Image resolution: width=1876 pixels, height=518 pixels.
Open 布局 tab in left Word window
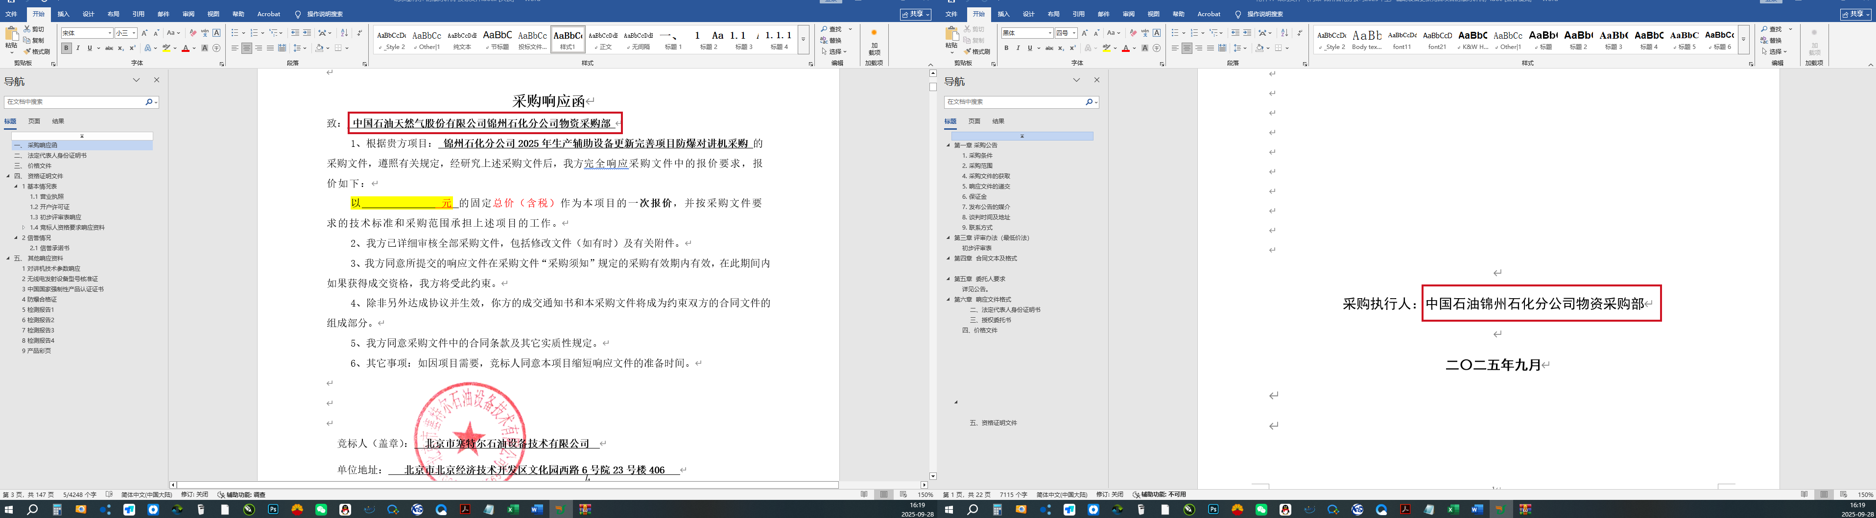tap(114, 14)
